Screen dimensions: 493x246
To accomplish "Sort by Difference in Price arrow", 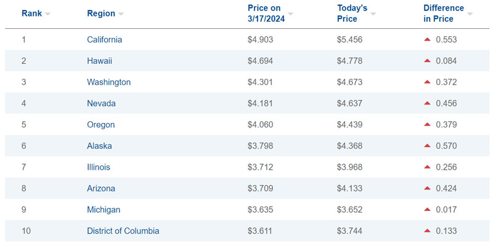I will [470, 14].
